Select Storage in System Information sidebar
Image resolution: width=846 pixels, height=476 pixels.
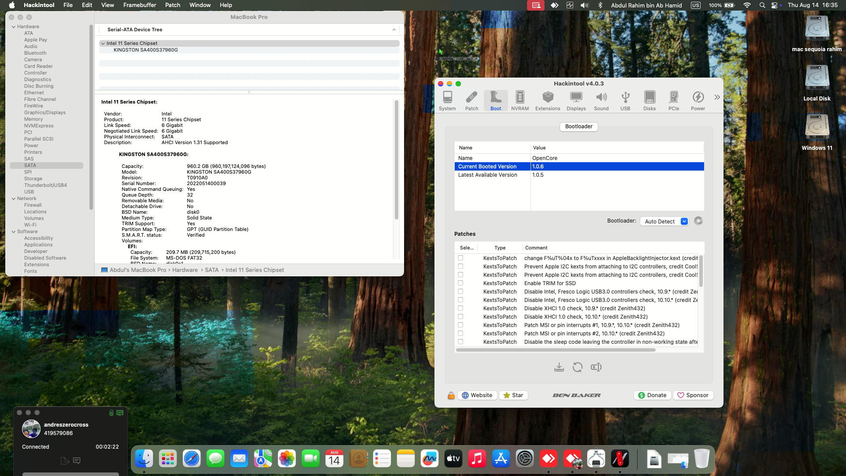point(33,178)
